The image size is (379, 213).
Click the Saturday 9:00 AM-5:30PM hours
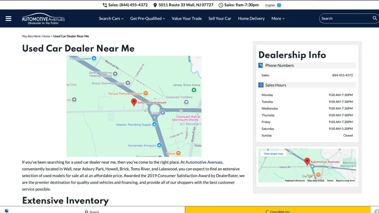tap(341, 129)
